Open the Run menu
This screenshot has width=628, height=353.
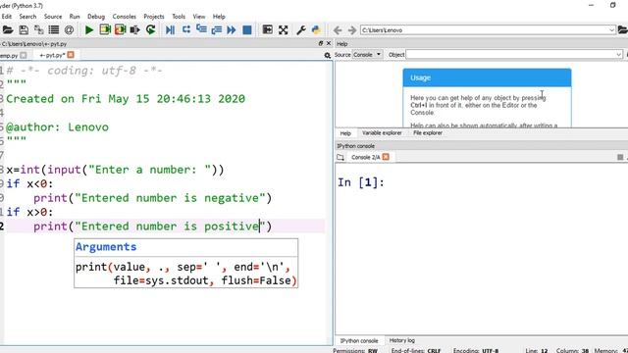pos(75,17)
